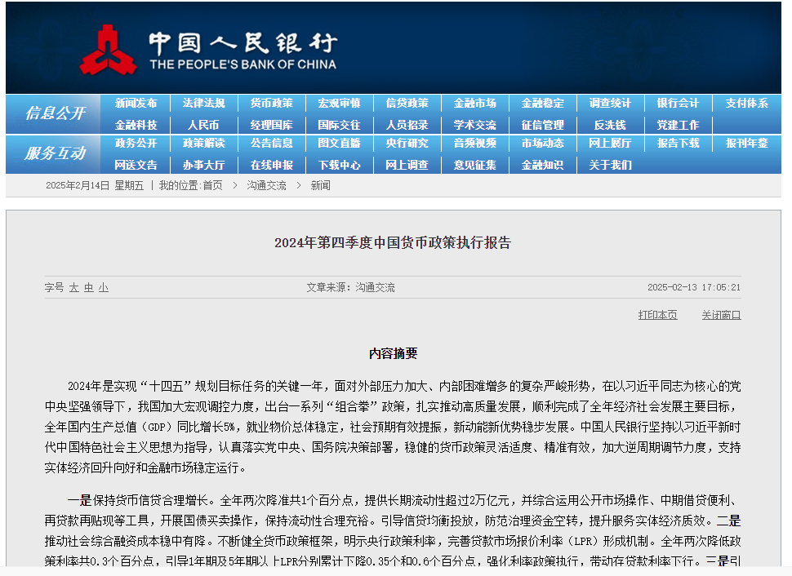
Task: Set font size to medium (中)
Action: (x=89, y=288)
